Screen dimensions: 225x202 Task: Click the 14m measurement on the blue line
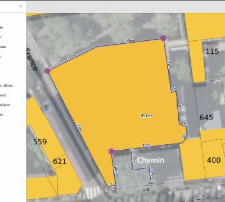[x=152, y=183]
